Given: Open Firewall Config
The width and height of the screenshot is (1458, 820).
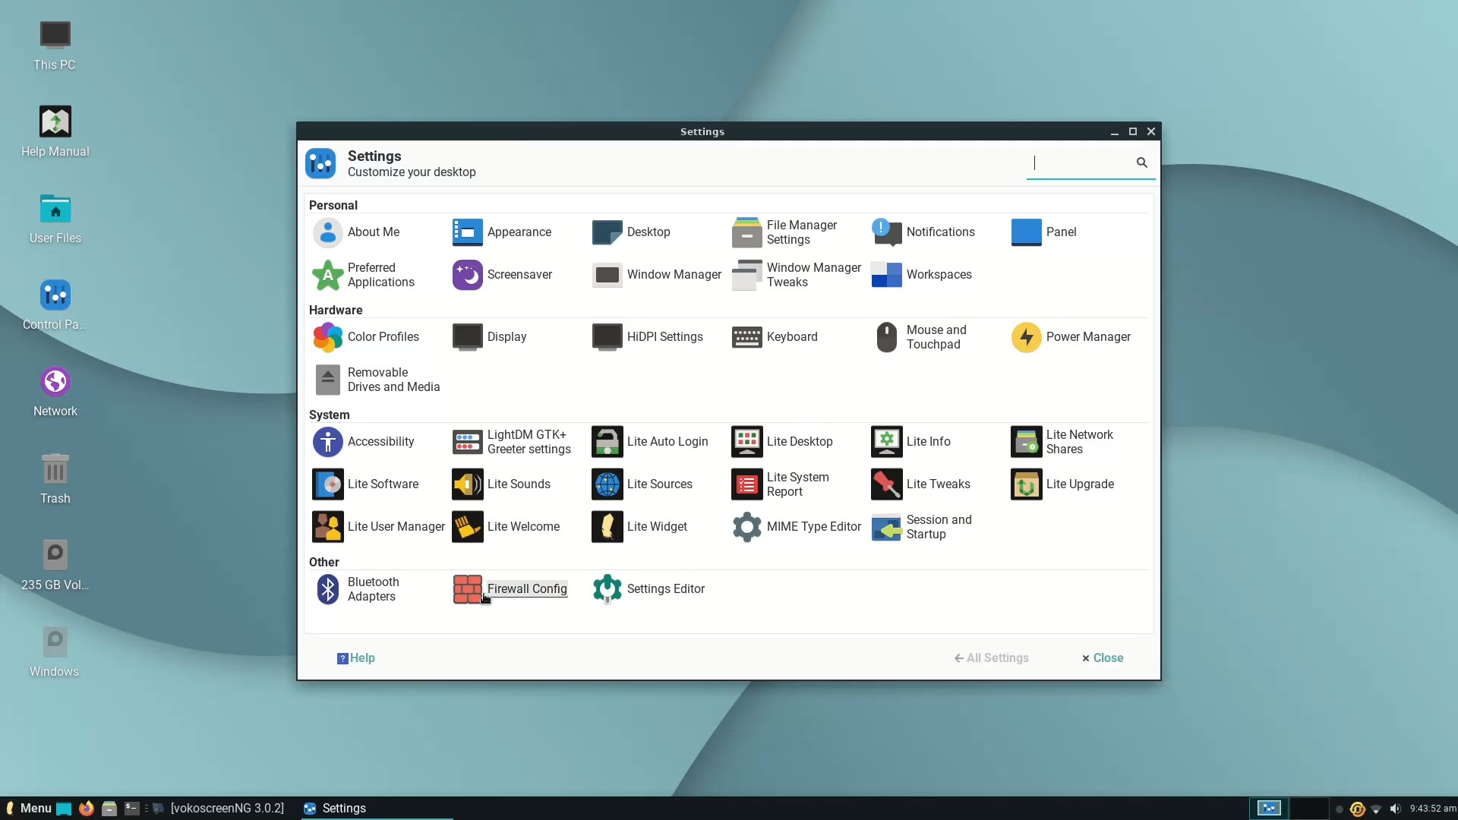Looking at the screenshot, I should click(510, 589).
